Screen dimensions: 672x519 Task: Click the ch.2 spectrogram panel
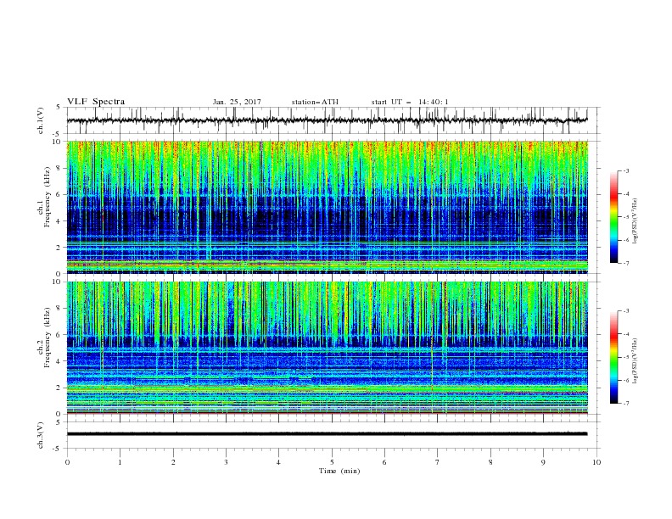point(328,348)
